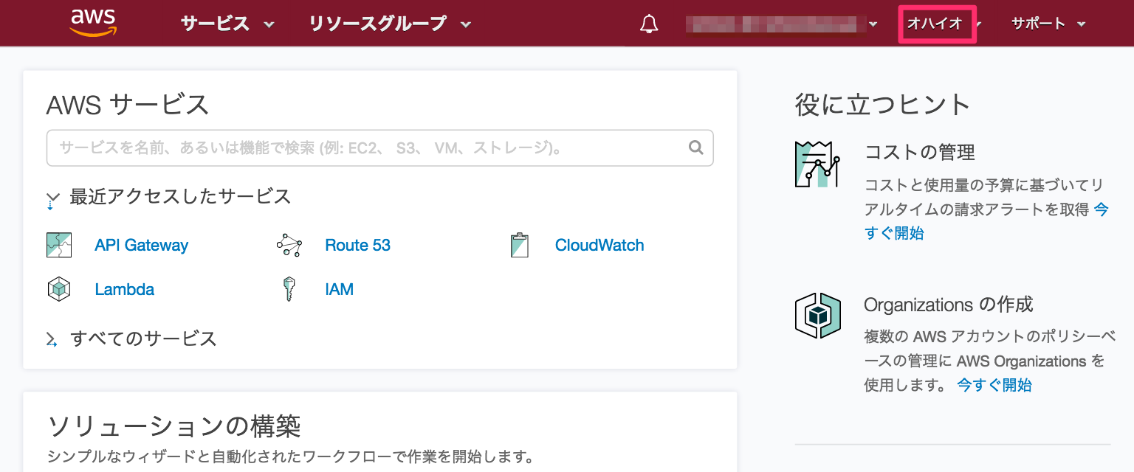Open the リソースグループ menu
The width and height of the screenshot is (1134, 472).
click(390, 24)
